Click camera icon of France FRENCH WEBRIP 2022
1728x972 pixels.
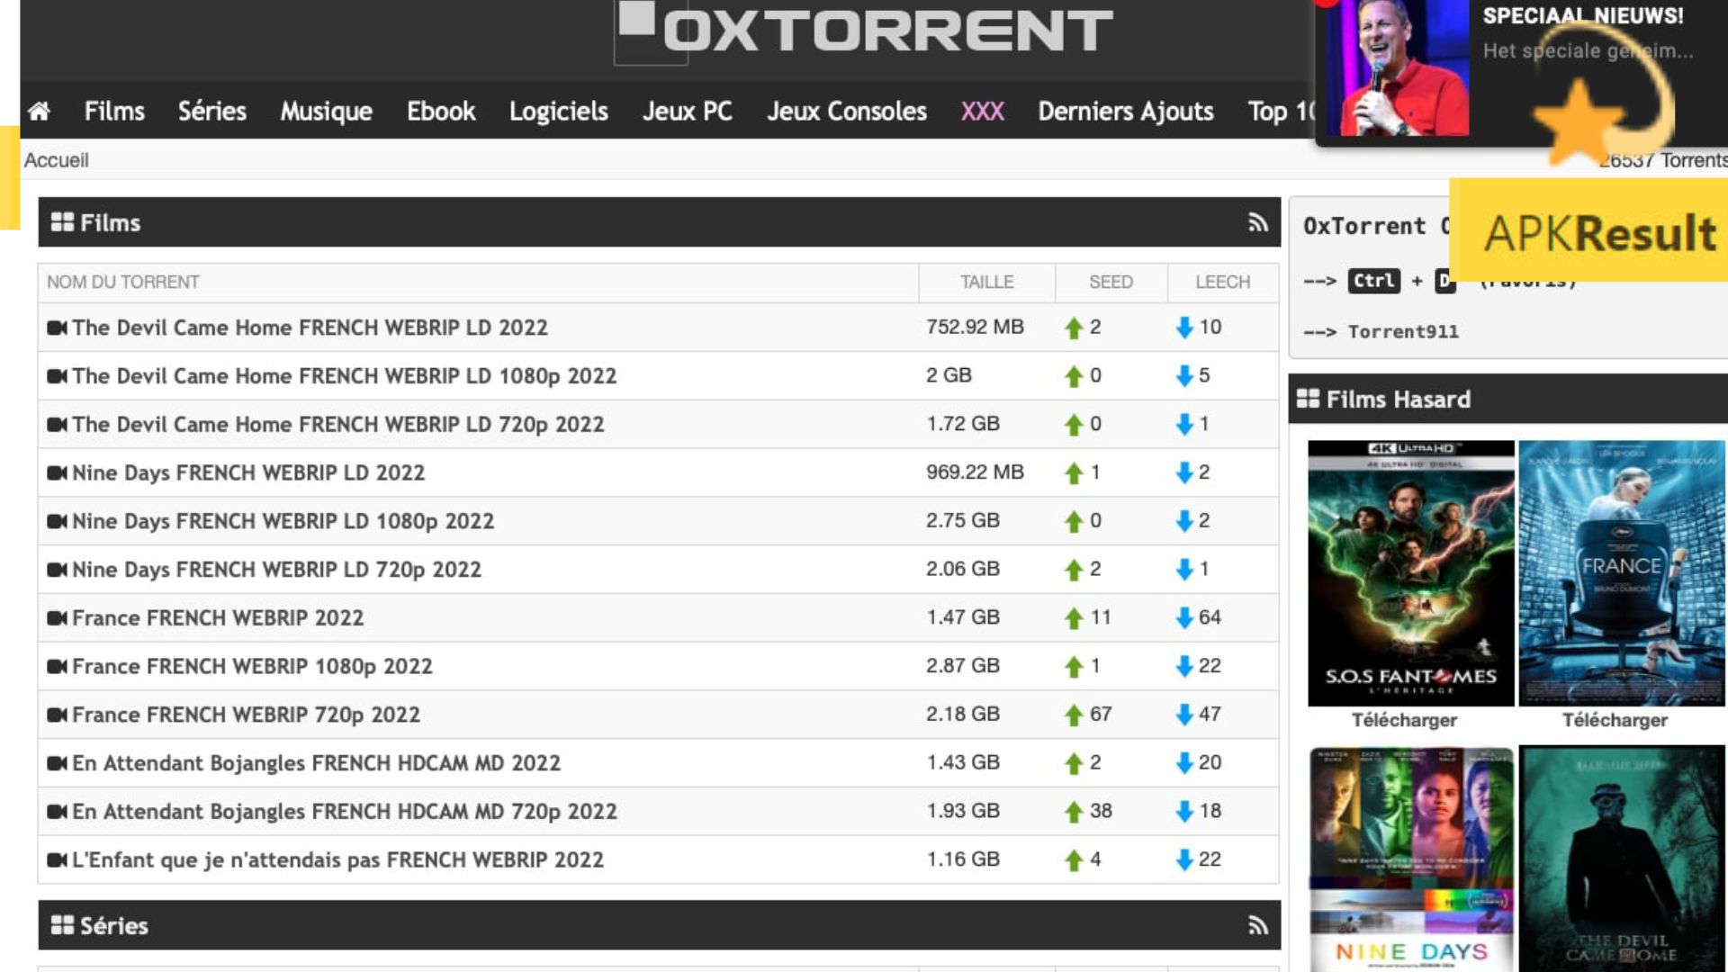coord(57,618)
